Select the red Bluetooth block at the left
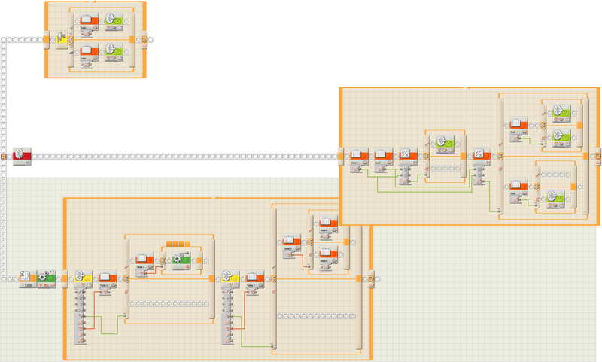 [22, 156]
